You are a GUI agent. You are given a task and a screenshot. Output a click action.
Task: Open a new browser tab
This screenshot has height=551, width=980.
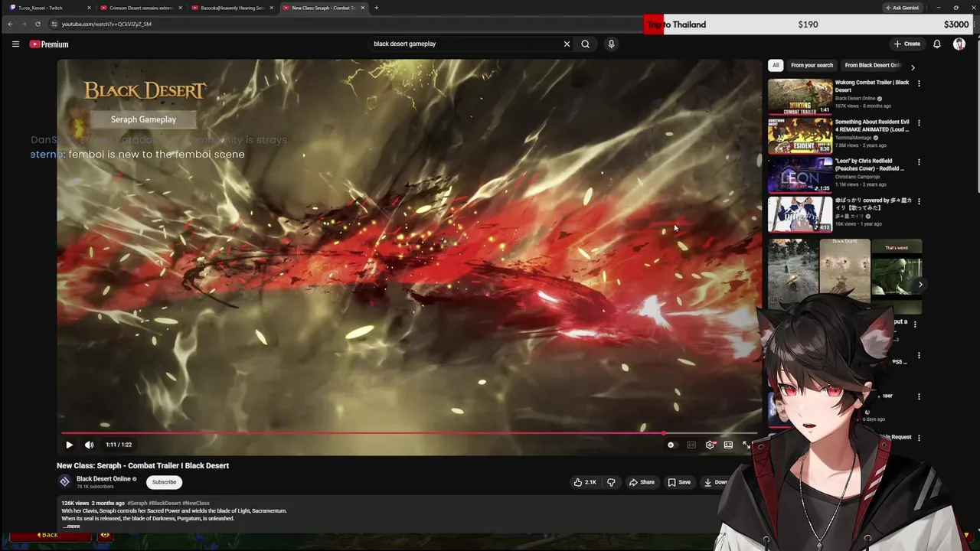(x=376, y=8)
